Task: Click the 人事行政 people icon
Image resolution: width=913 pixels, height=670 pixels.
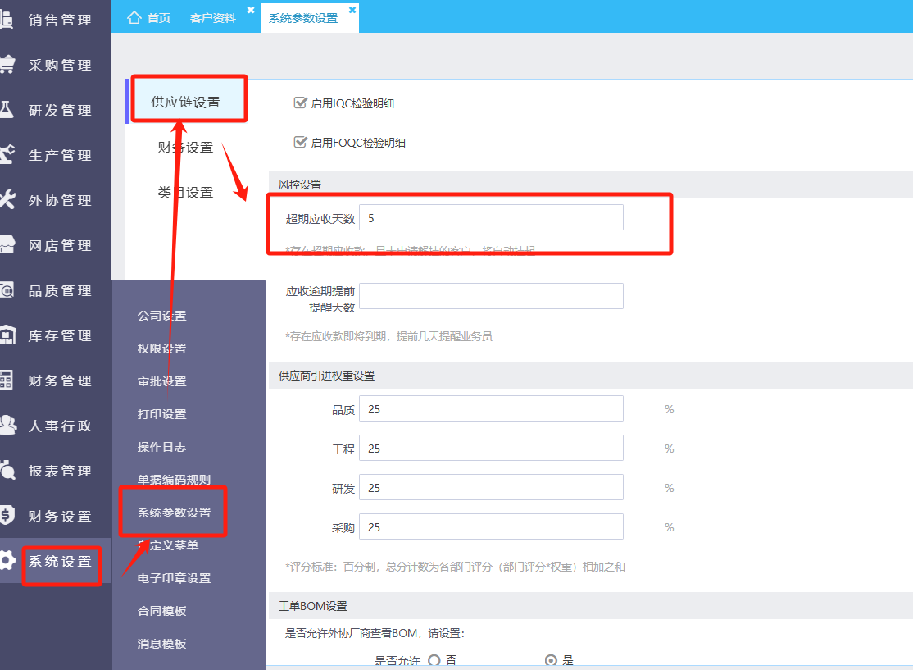Action: (x=7, y=425)
